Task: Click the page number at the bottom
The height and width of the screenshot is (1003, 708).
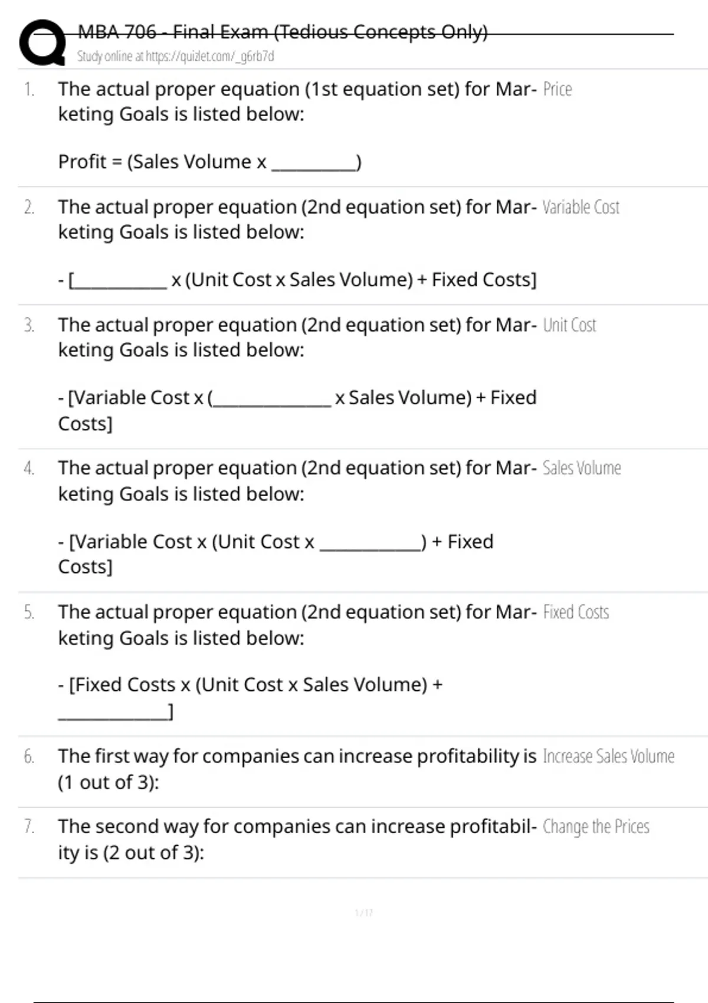Action: 363,913
